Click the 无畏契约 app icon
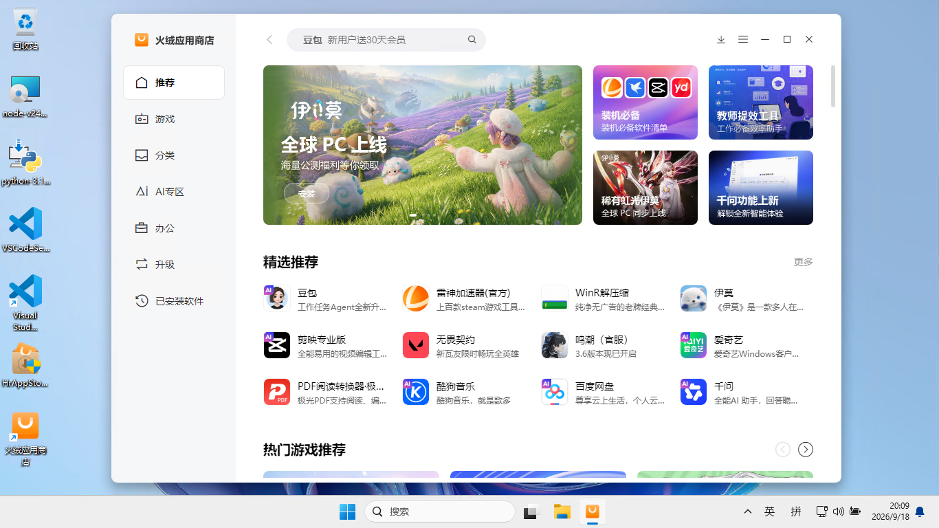This screenshot has height=528, width=939. (416, 345)
